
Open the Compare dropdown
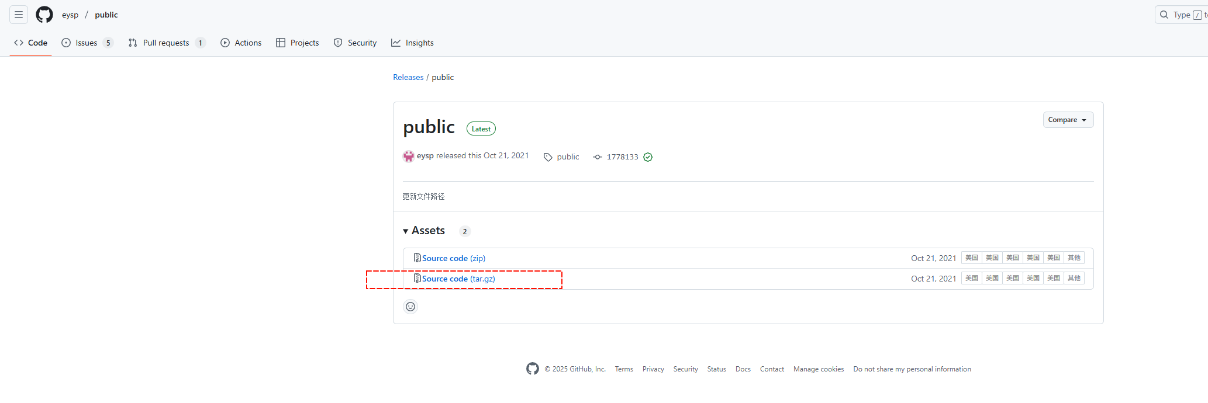coord(1068,120)
